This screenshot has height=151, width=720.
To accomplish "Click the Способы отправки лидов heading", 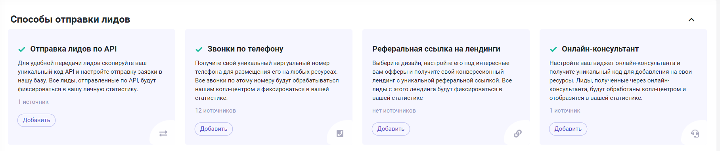I will tap(70, 19).
